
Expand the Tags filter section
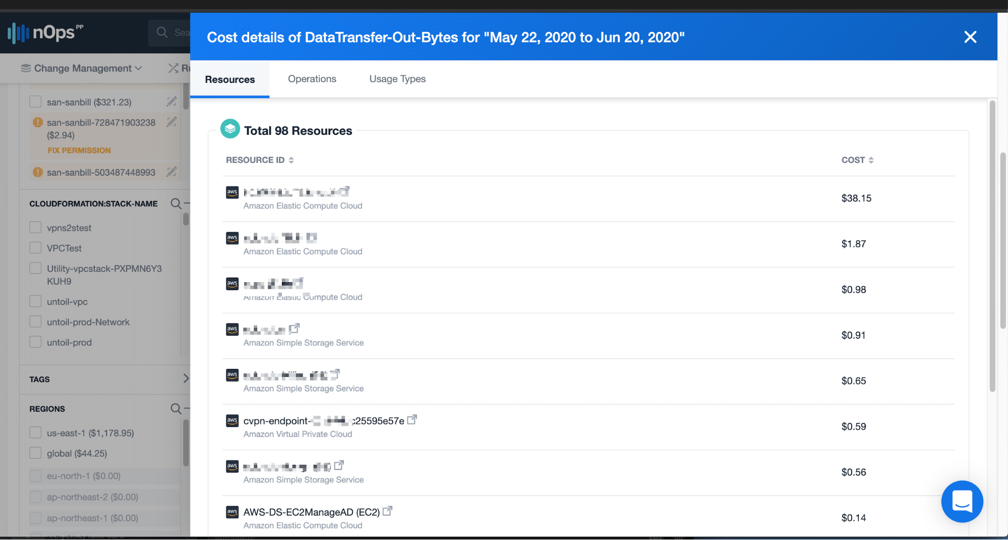click(x=186, y=379)
